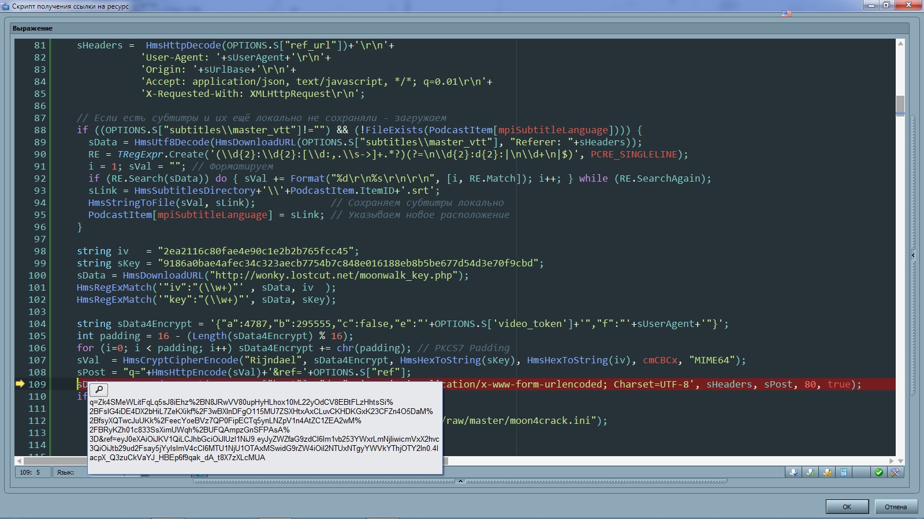Click the vertical scrollbar down arrow

tap(900, 461)
